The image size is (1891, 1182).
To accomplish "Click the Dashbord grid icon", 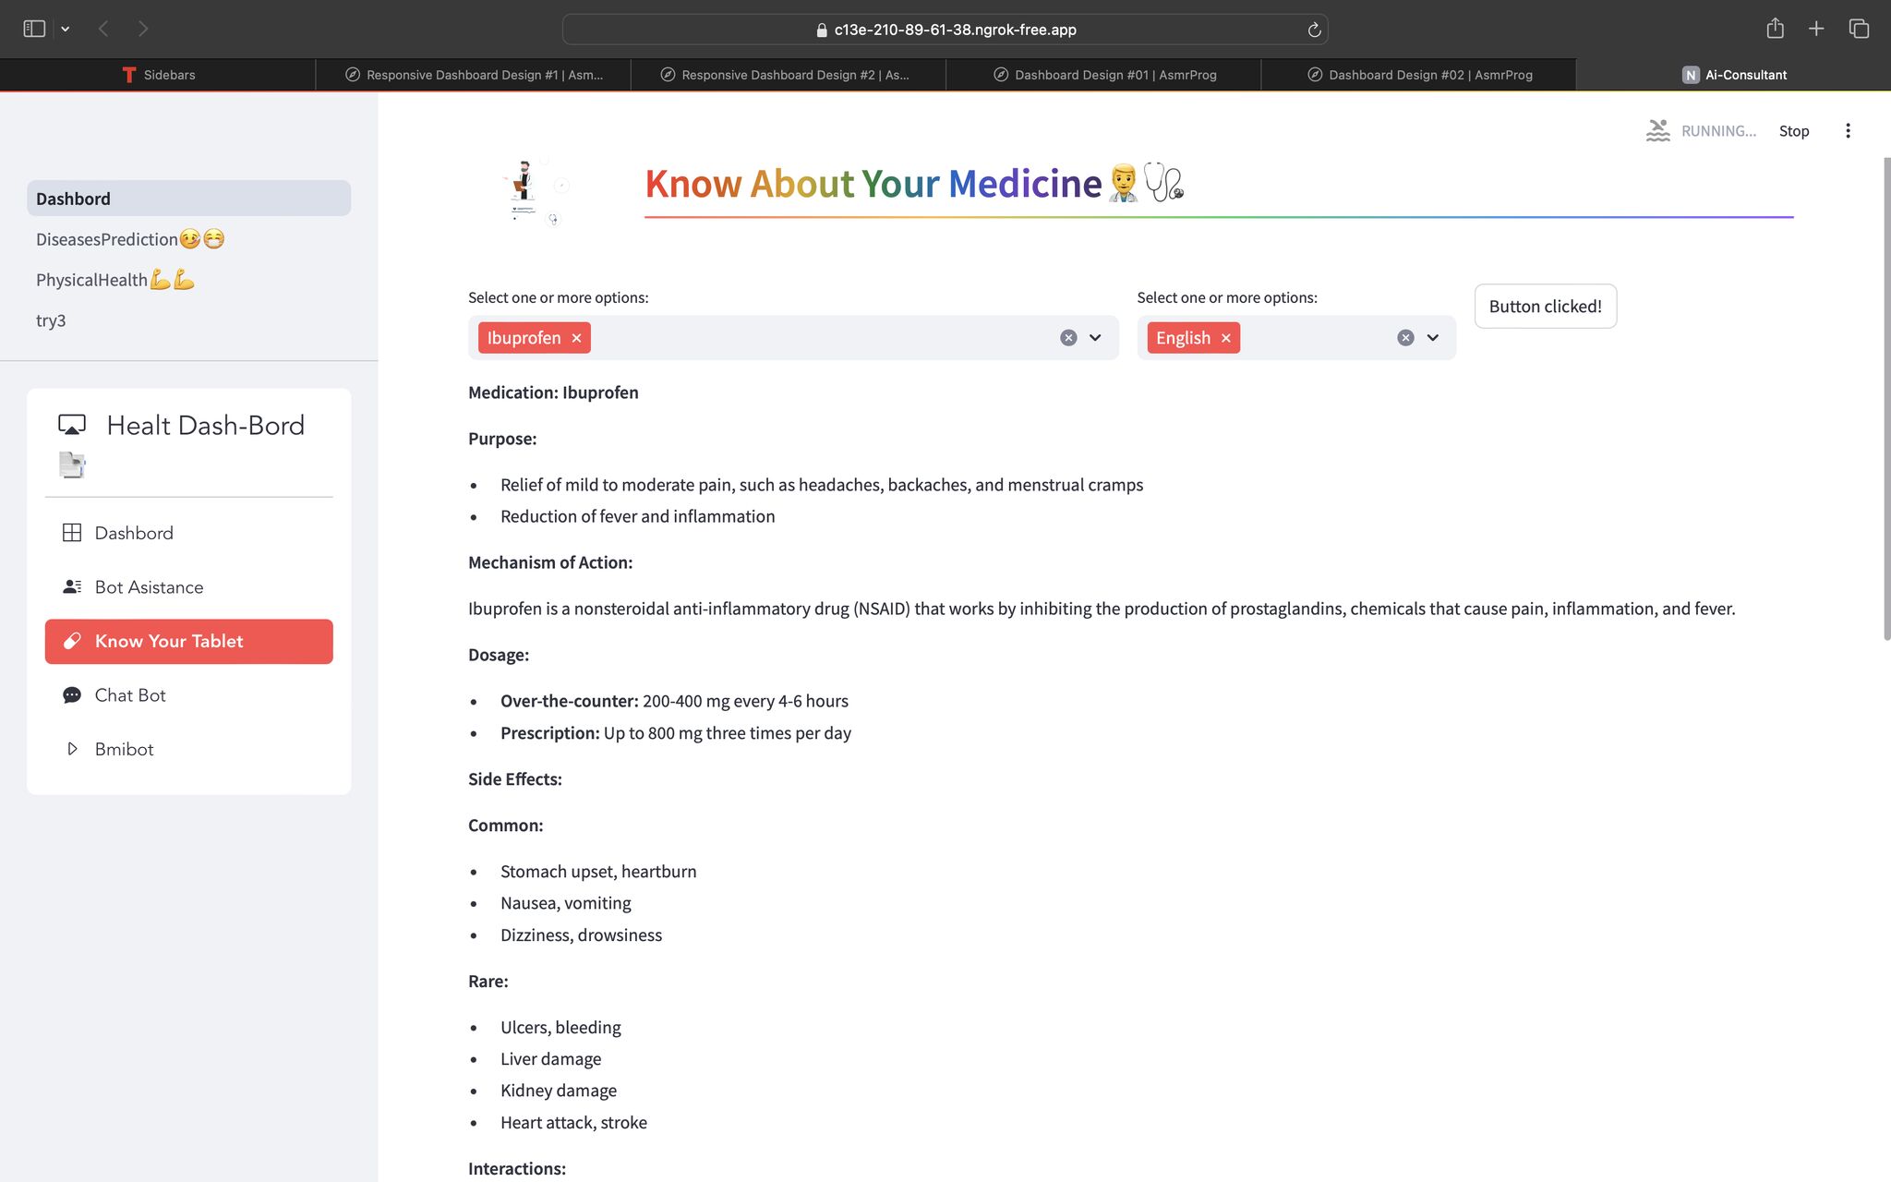I will tap(71, 533).
